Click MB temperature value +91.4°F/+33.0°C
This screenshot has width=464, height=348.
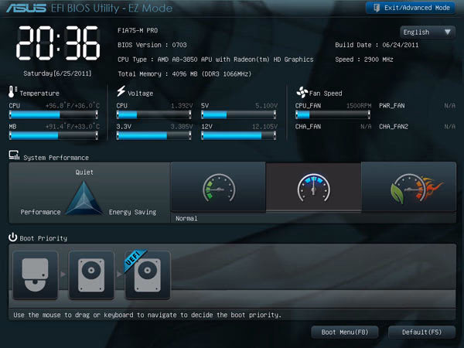(x=73, y=127)
